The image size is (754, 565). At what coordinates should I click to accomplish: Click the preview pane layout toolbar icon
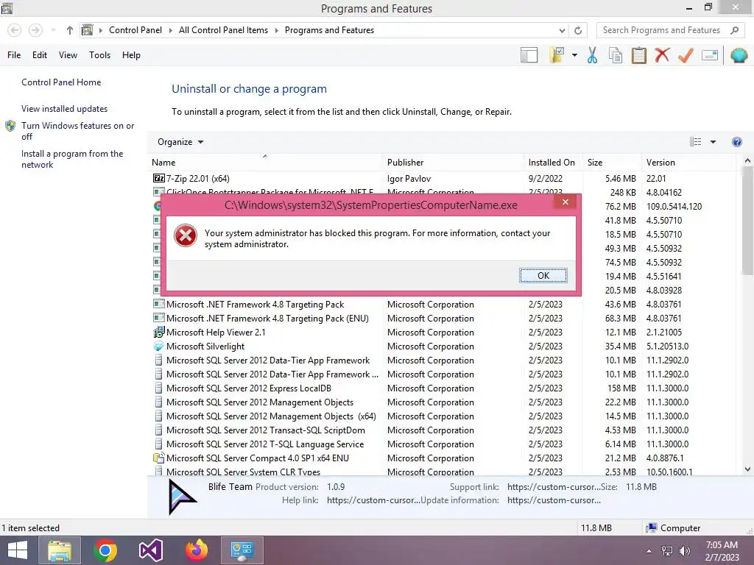(x=529, y=55)
